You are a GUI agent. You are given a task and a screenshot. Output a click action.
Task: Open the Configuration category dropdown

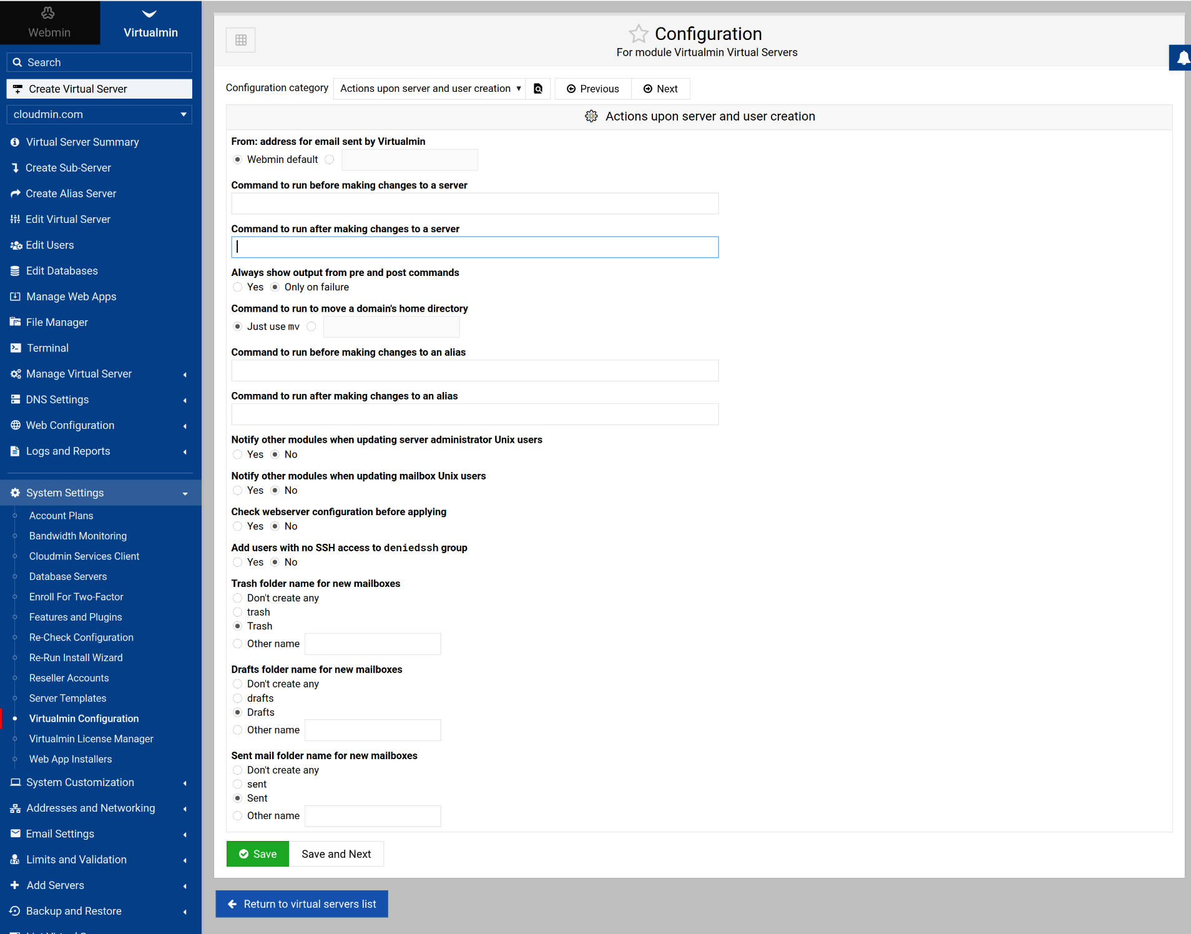coord(430,89)
